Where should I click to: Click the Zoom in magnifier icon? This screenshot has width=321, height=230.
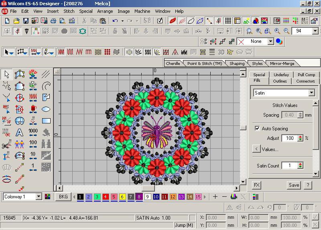[277, 31]
